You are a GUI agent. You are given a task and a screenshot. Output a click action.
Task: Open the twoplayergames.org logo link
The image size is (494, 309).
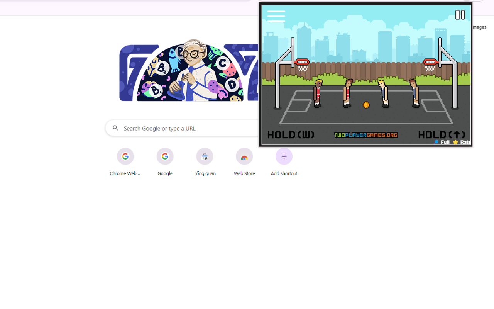(365, 135)
